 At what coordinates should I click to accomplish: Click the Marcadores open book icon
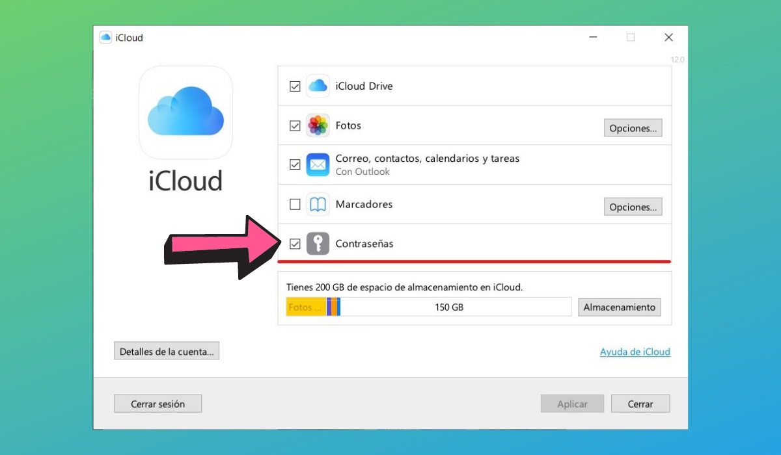[318, 204]
